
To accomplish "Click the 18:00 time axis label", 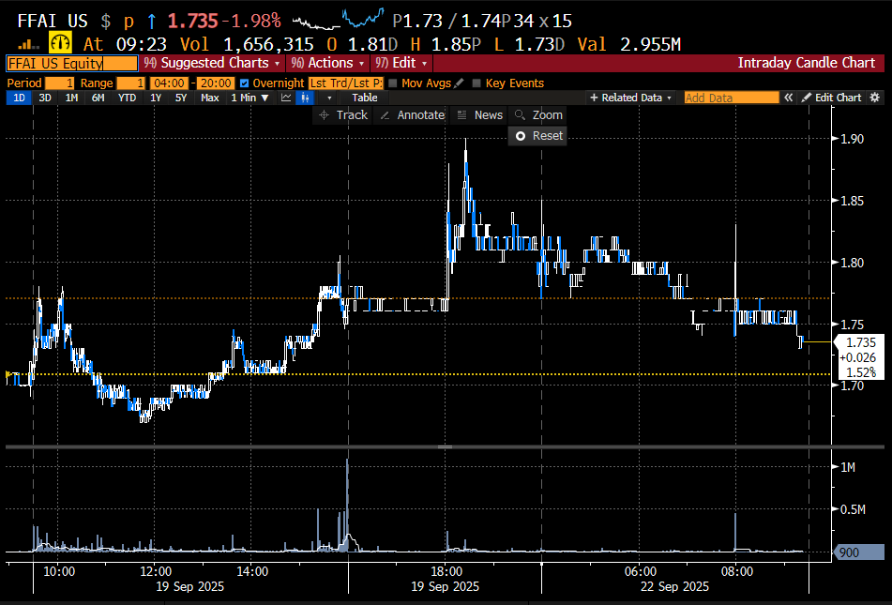I will click(446, 571).
